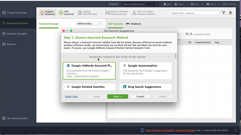
Task: Click the Next button in dialog
Action: point(117,97)
